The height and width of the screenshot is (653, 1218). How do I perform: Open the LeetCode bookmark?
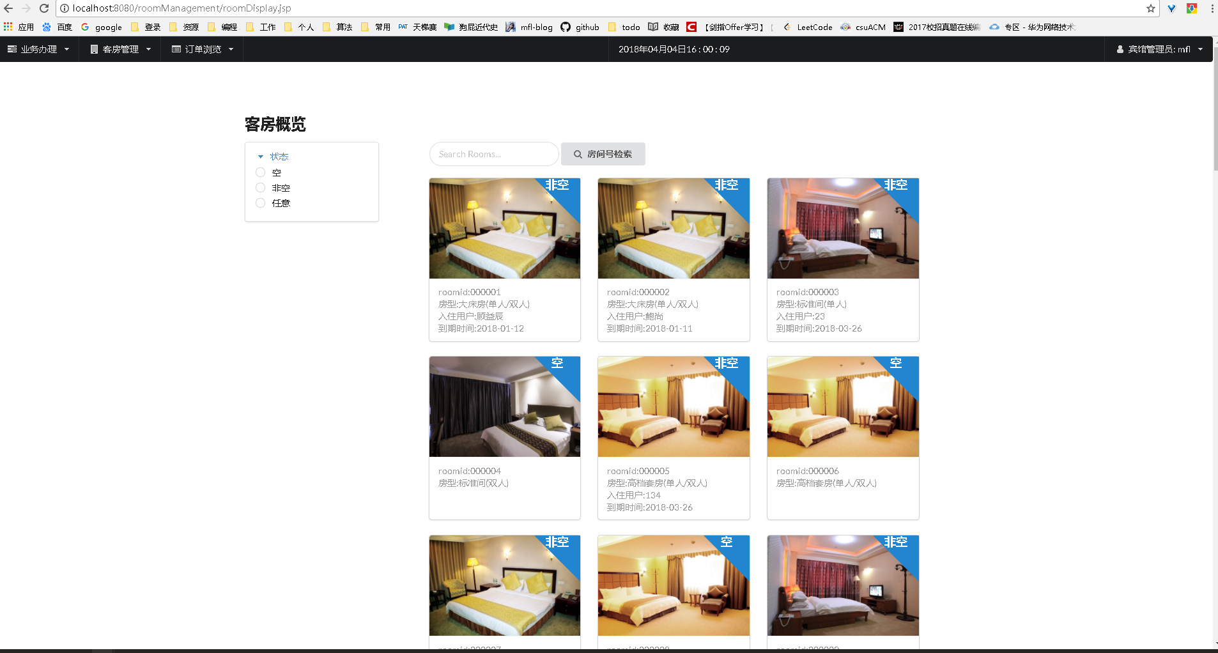(x=808, y=27)
